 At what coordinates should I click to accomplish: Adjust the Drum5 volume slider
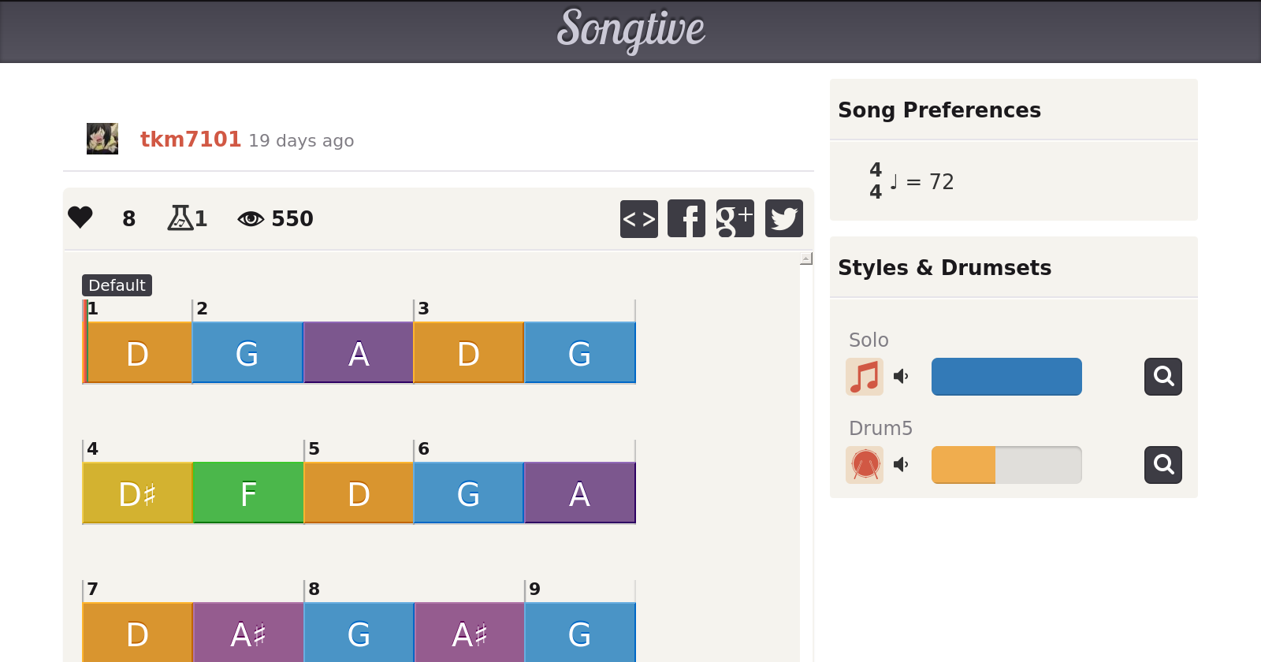click(x=1006, y=465)
